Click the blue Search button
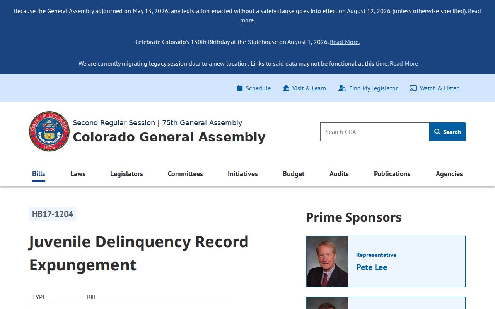The height and width of the screenshot is (309, 495). (x=447, y=132)
